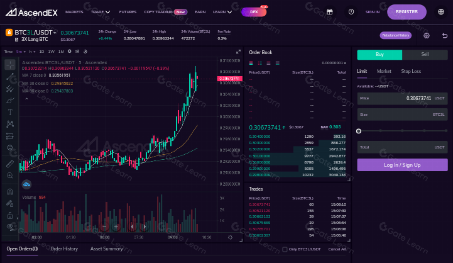Click the Sign In link
The height and width of the screenshot is (263, 453).
[373, 12]
